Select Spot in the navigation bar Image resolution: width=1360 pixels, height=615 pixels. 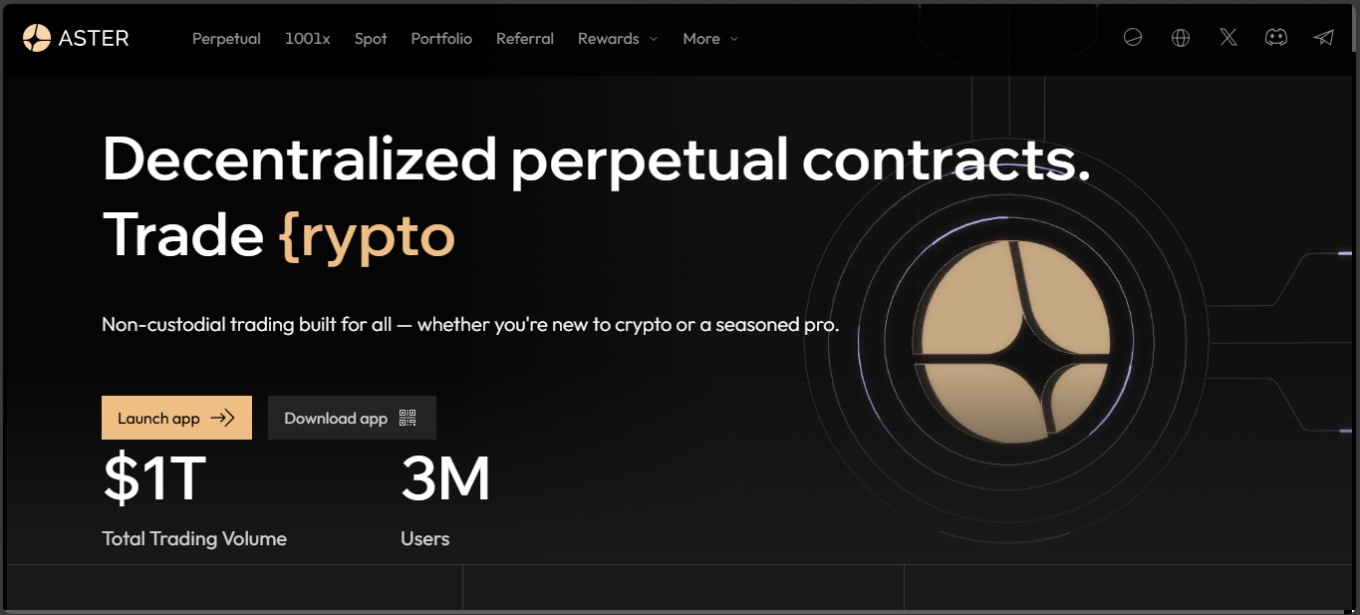point(371,39)
